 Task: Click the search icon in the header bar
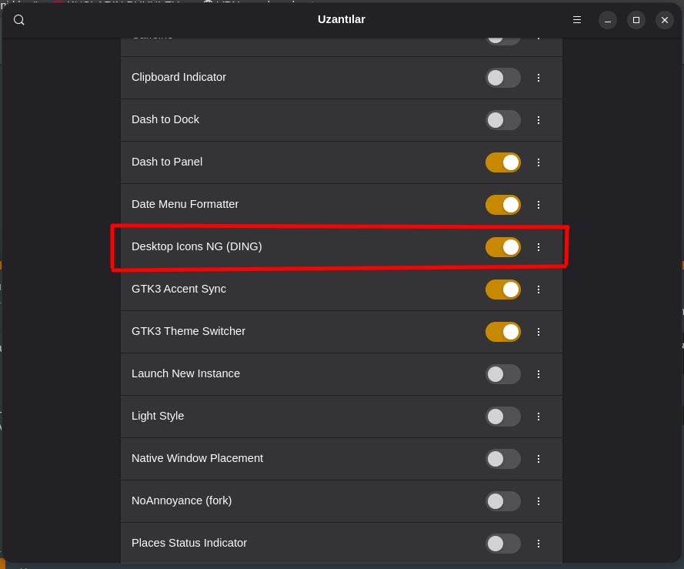click(x=19, y=20)
